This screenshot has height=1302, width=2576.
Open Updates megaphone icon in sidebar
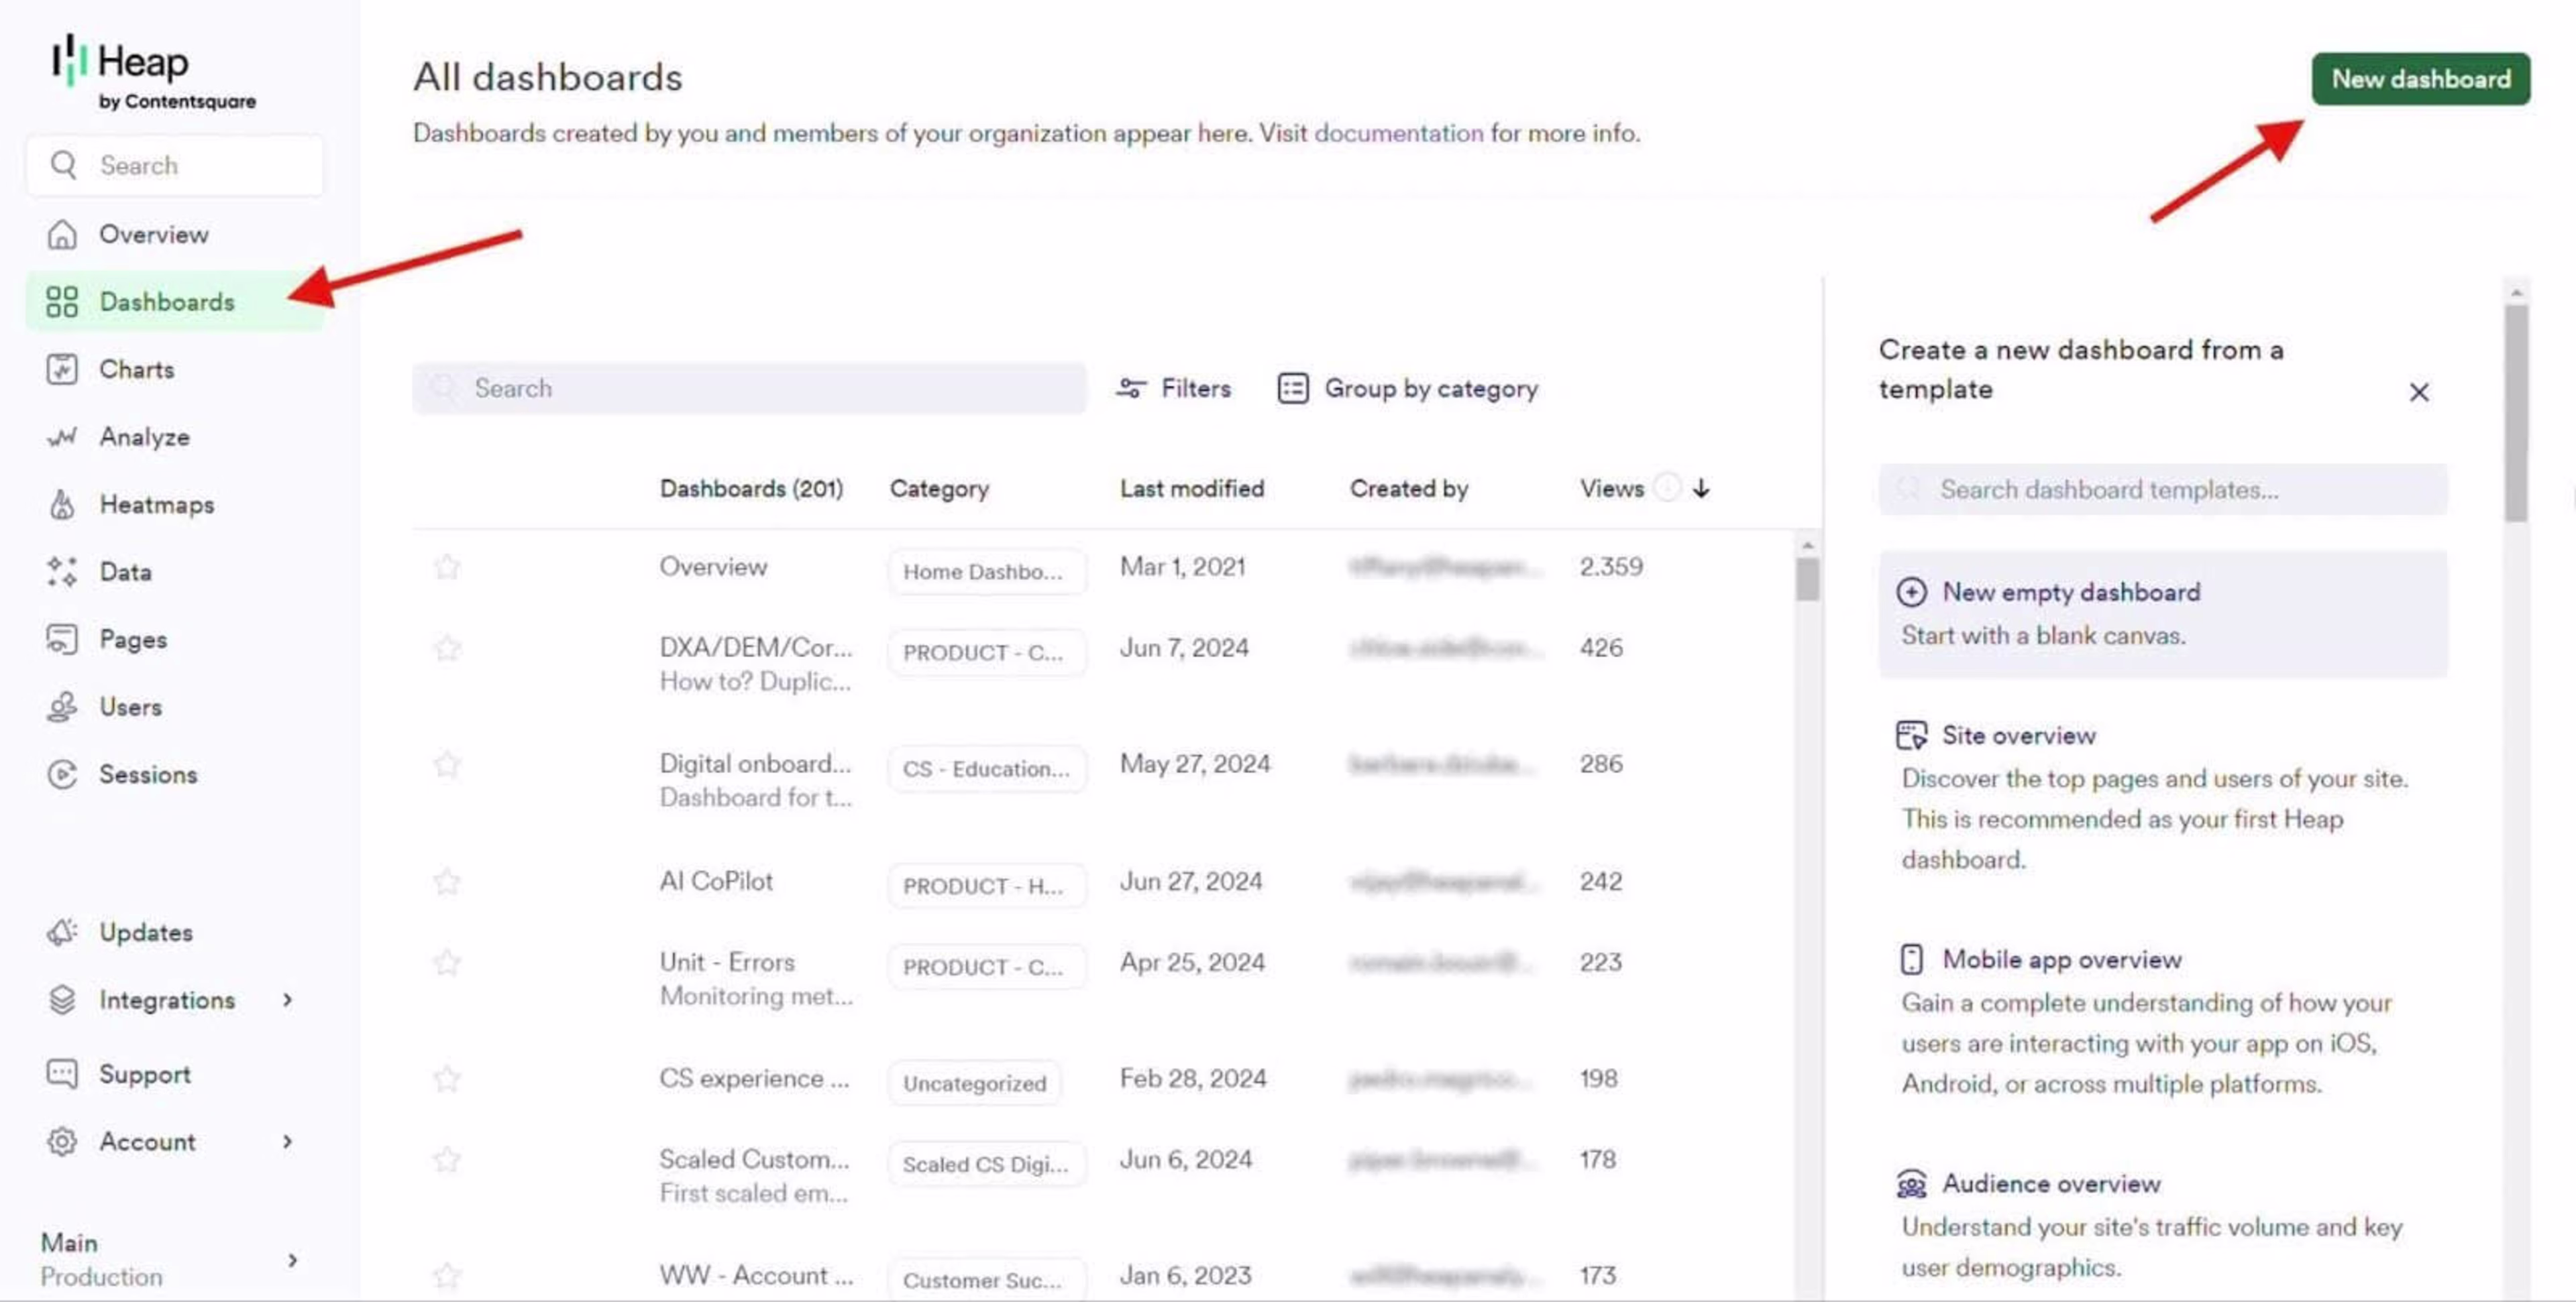(62, 931)
